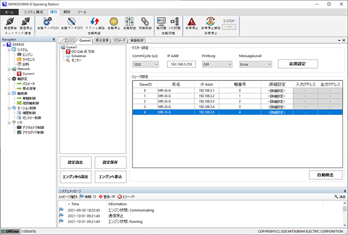Image resolution: width=348 pixels, height=235 pixels.
Task: Collapse the モーション制御 tree node
Action: (9, 108)
